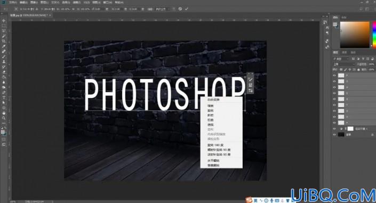Select the Move tool

4,21
